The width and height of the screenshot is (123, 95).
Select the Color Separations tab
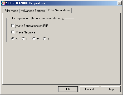59,10
